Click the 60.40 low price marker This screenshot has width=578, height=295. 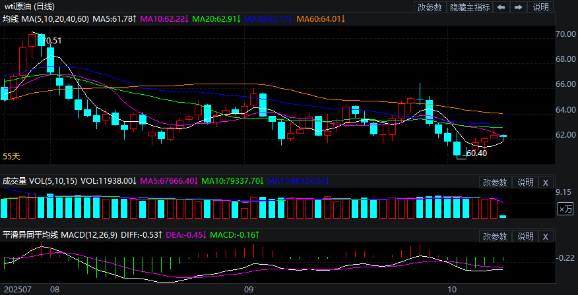(x=476, y=153)
